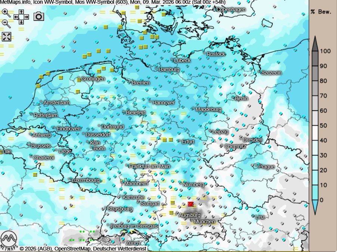Pan the map up with arrow
Viewport: 337px width, 252px height.
pyautogui.click(x=21, y=12)
